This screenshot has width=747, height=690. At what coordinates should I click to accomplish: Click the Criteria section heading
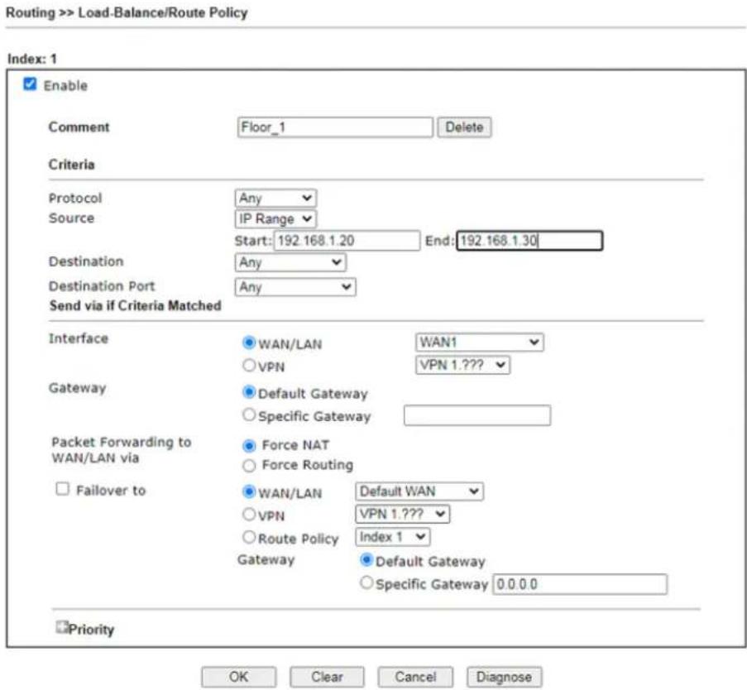click(71, 165)
